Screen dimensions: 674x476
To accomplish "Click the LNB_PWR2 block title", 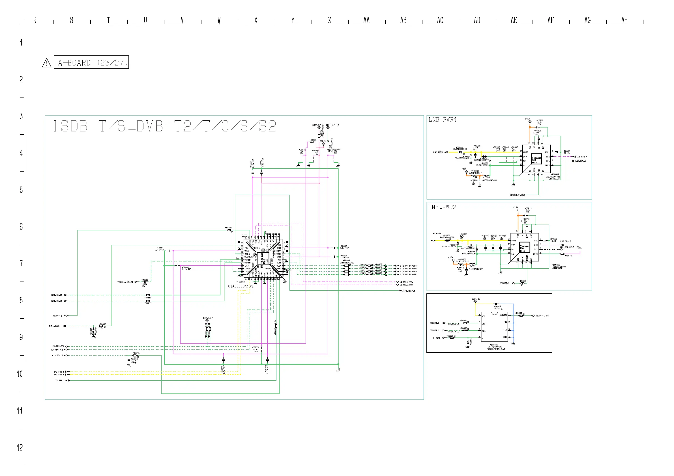I will tap(442, 207).
